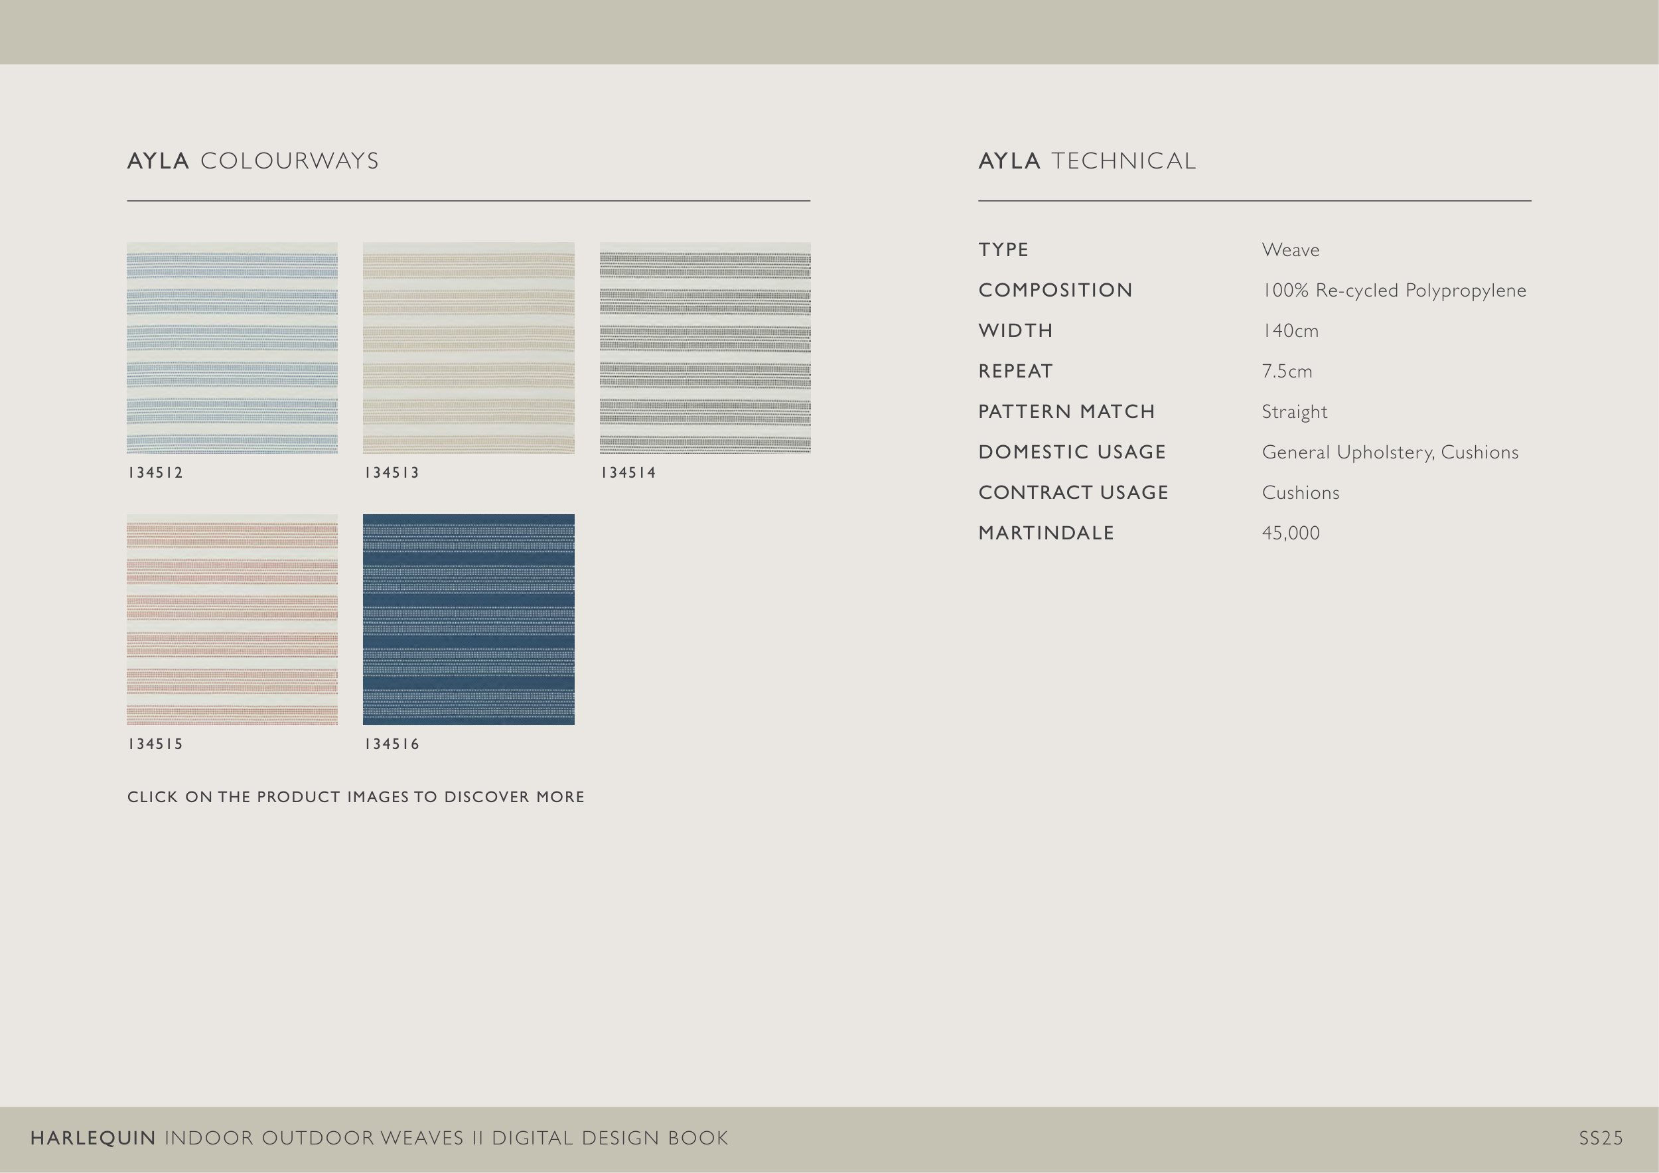Open the beige striped swatch 134513

coord(469,348)
